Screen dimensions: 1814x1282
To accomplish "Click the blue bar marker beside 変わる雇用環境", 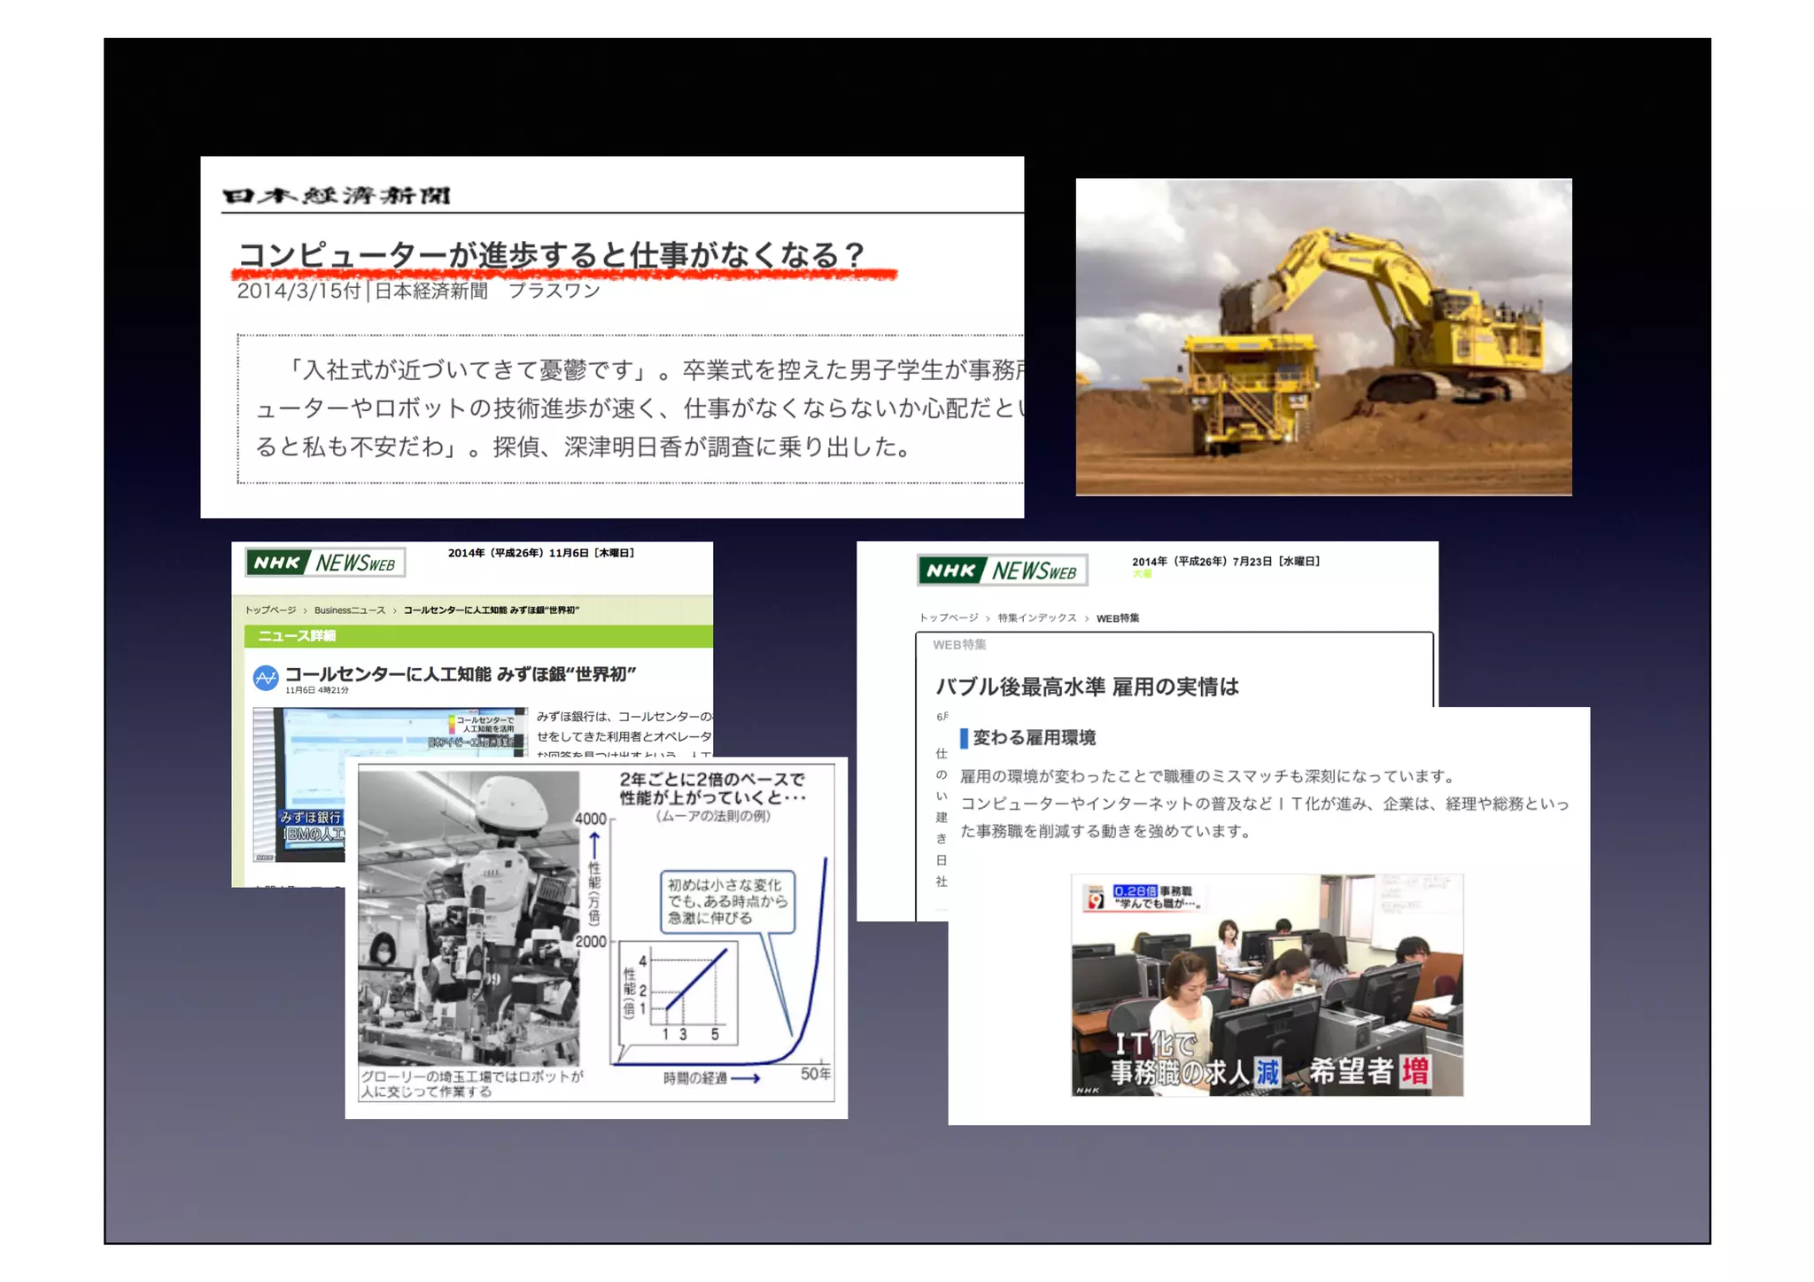I will tap(964, 738).
